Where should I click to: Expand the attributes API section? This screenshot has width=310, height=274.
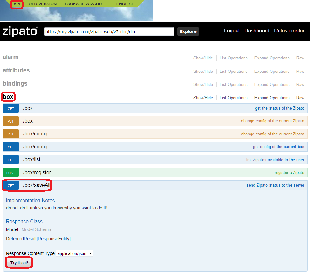pyautogui.click(x=16, y=71)
